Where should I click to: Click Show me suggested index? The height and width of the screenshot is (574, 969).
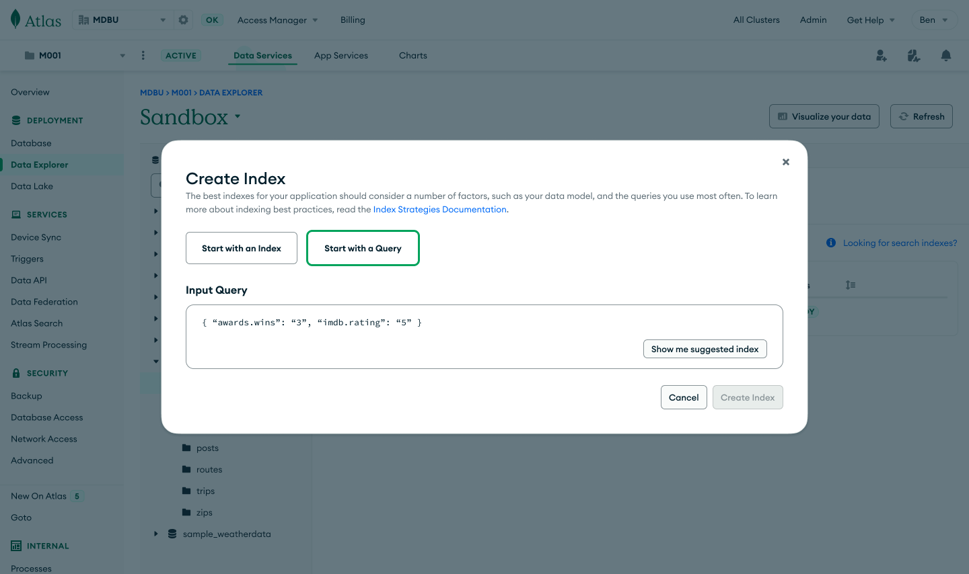pyautogui.click(x=705, y=349)
